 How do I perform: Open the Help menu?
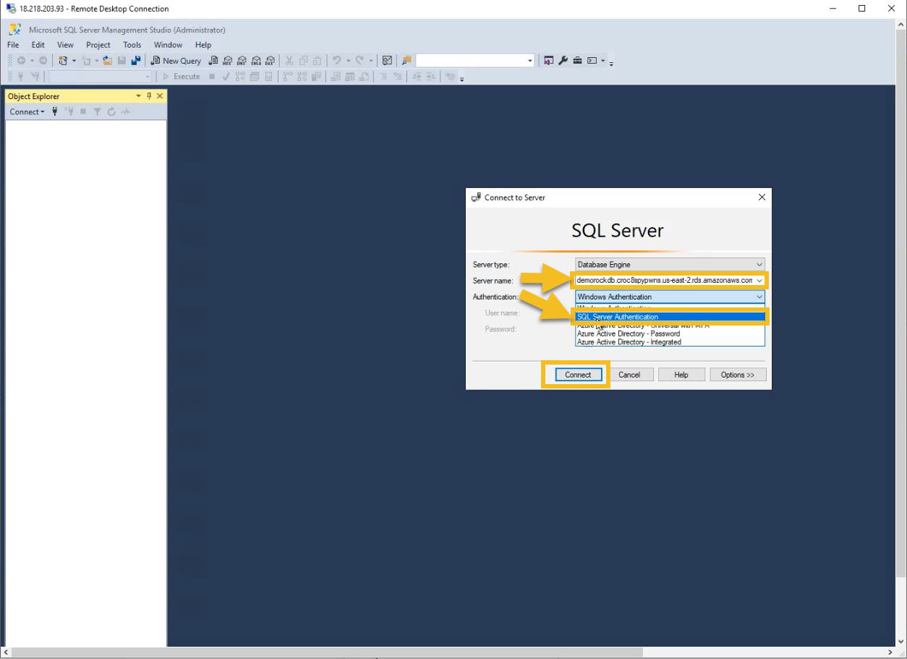point(203,45)
